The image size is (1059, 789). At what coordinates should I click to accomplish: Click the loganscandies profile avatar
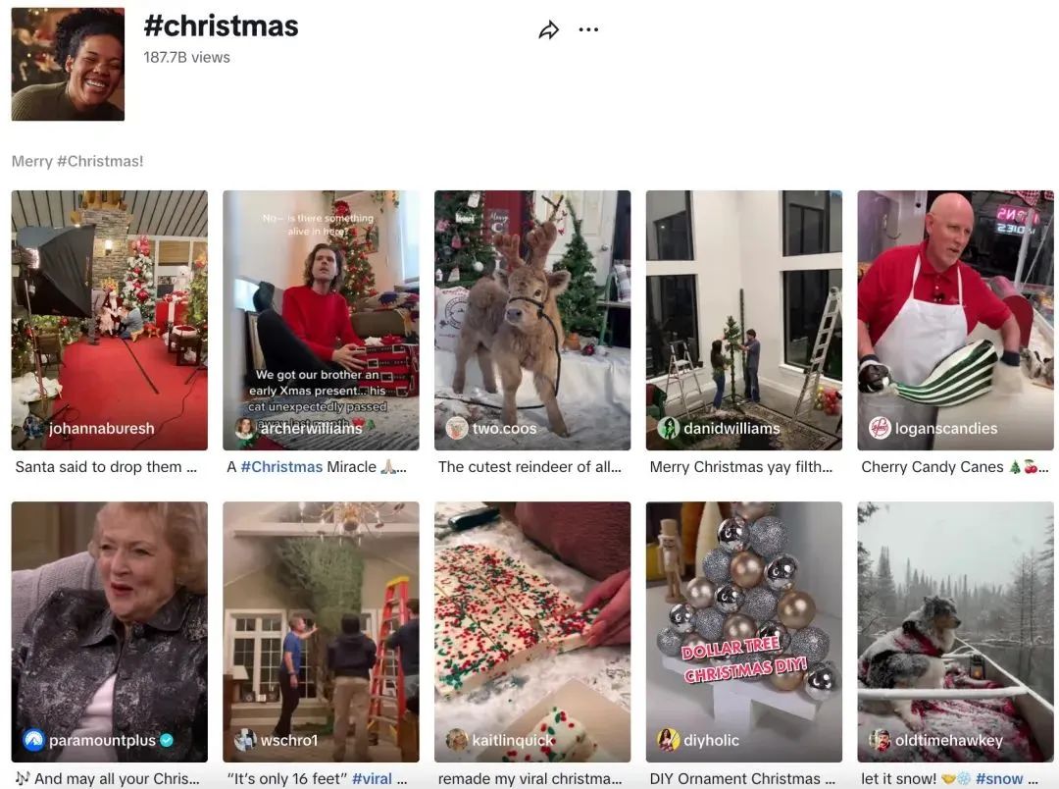880,428
